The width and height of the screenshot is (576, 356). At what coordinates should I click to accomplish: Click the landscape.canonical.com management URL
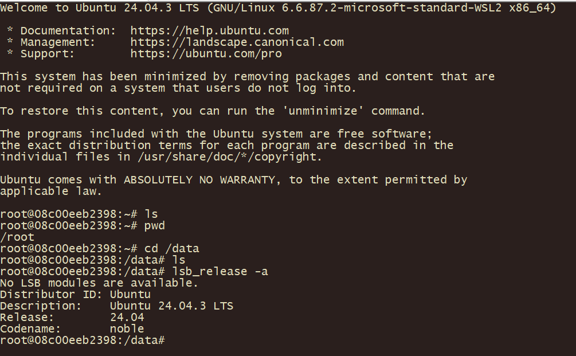pos(237,42)
